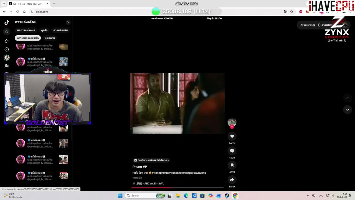Select the การเอ่ยถึงและแท็ก notification filter

[28, 38]
